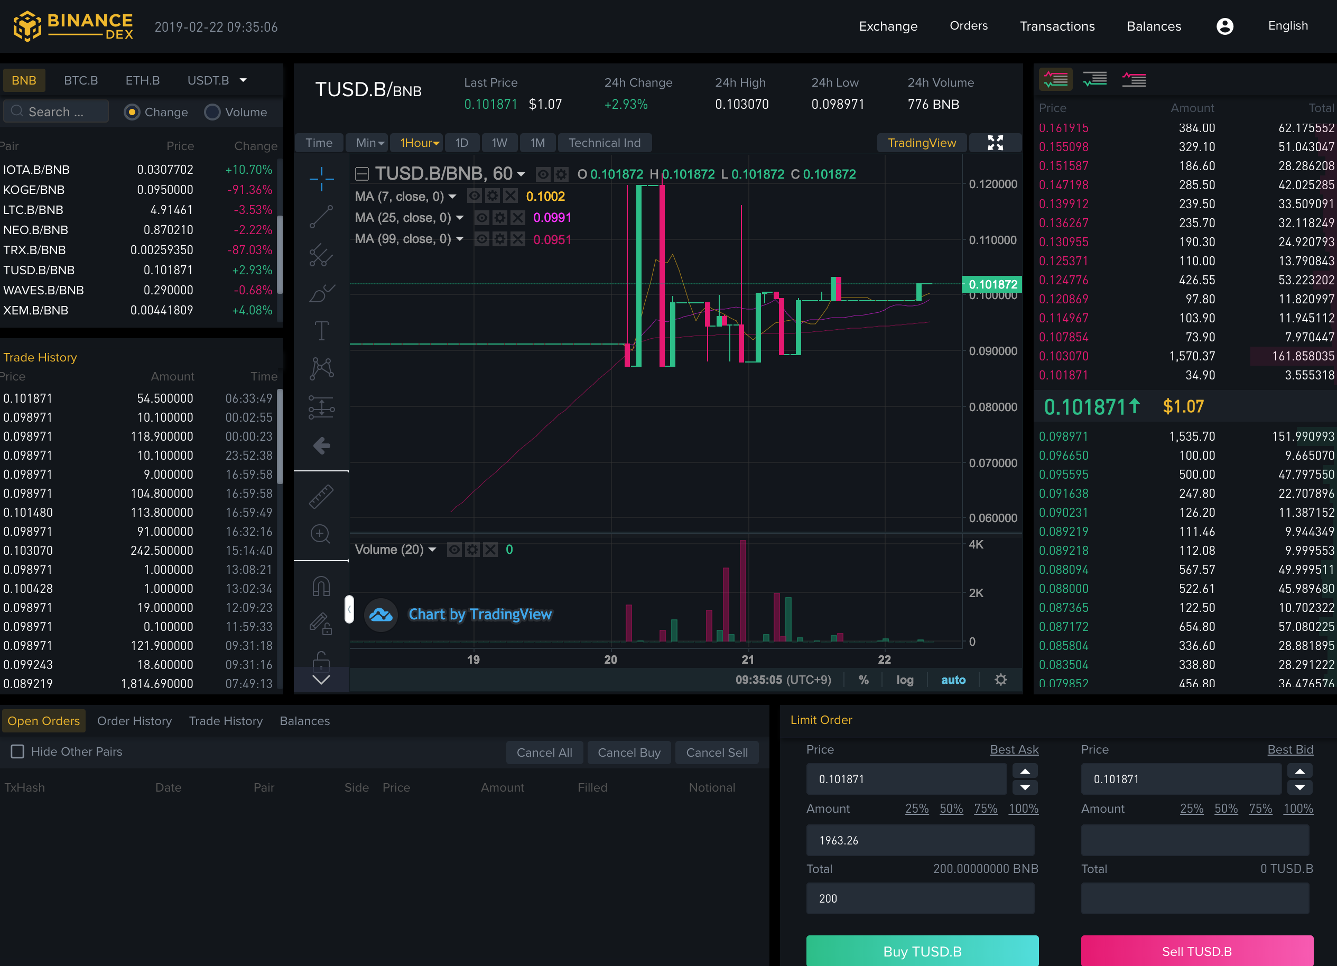Click the measure ruler tool

[x=321, y=496]
